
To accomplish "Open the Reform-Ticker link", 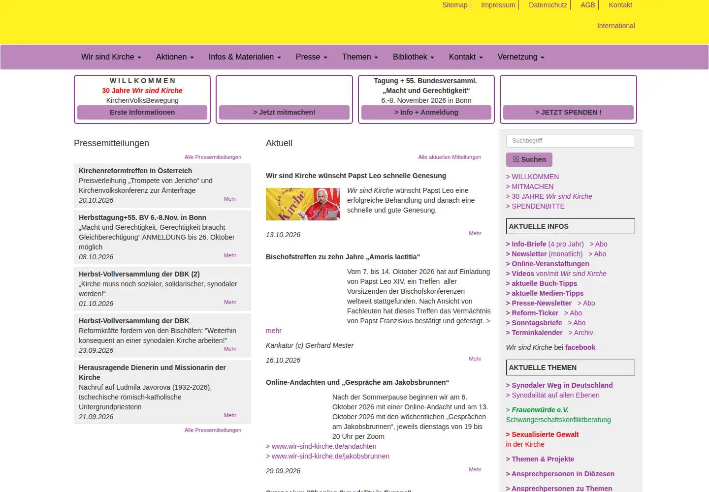I will point(532,313).
